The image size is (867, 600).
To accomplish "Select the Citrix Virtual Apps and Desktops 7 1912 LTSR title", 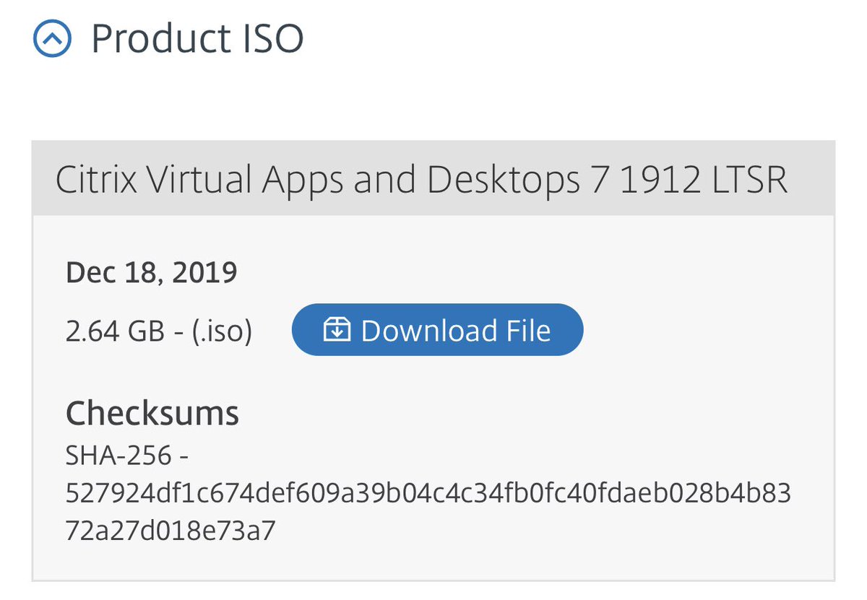I will (x=421, y=181).
